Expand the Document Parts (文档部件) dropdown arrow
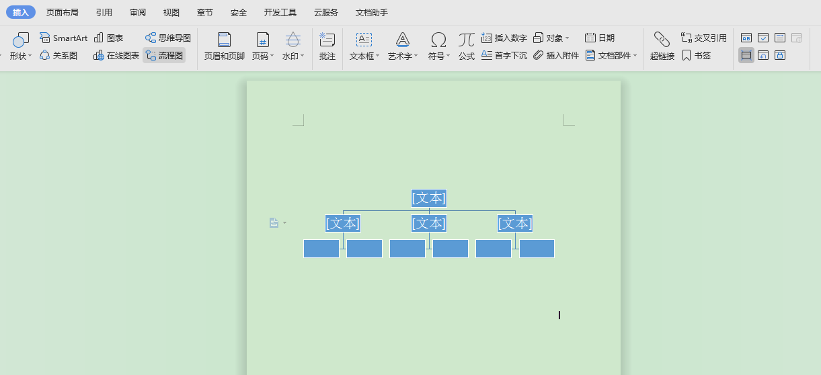 click(x=635, y=56)
